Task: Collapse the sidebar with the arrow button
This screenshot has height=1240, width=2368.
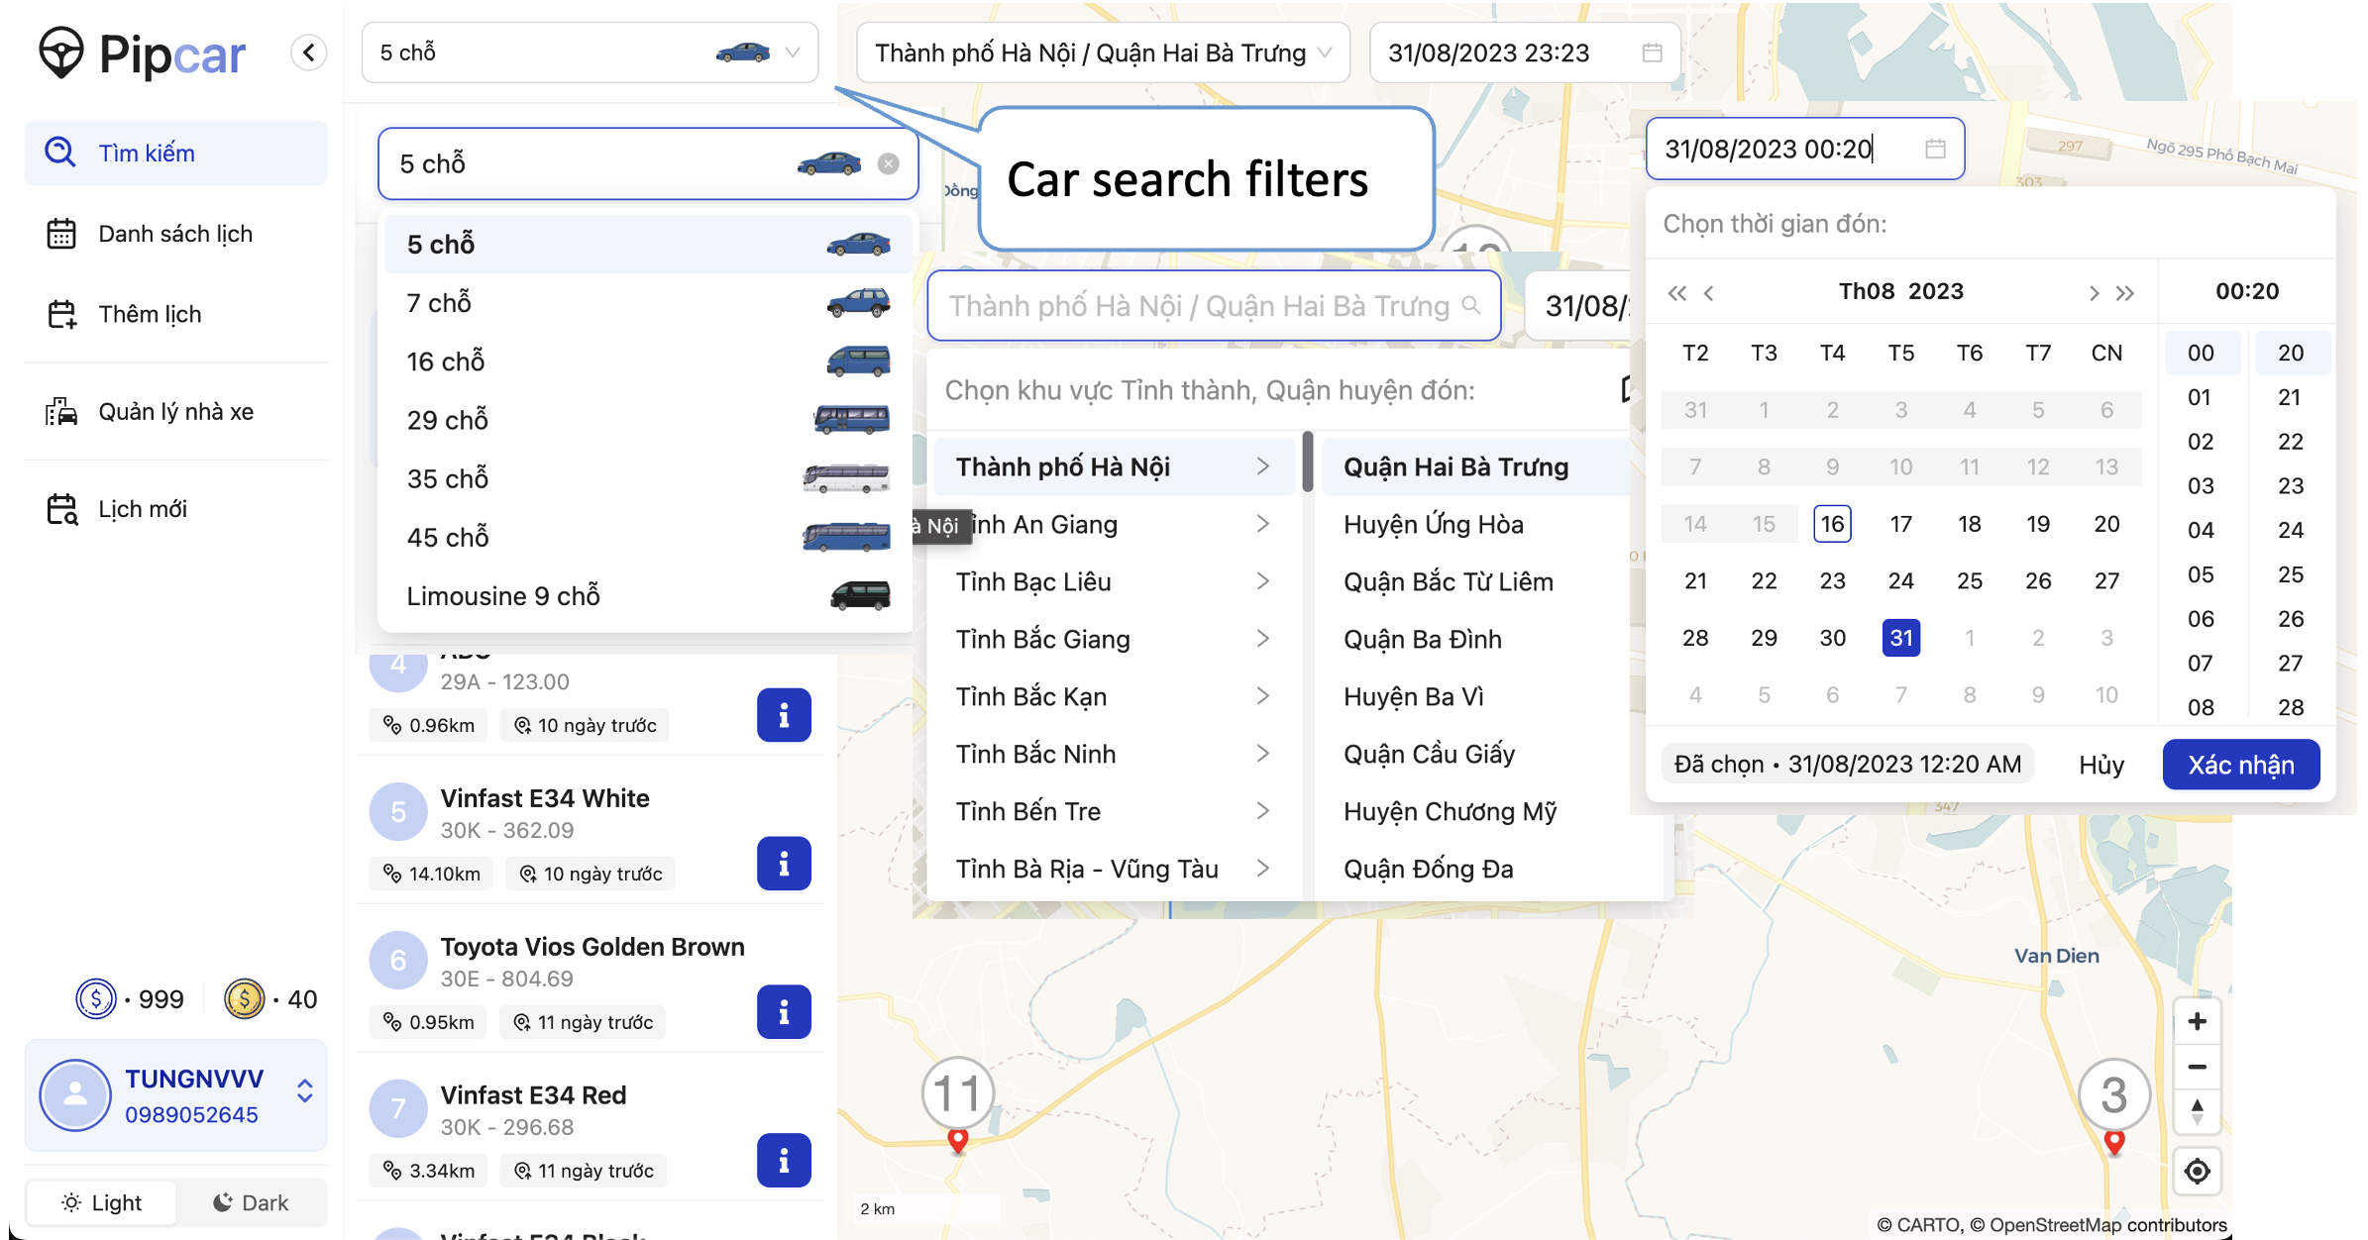Action: pyautogui.click(x=309, y=52)
